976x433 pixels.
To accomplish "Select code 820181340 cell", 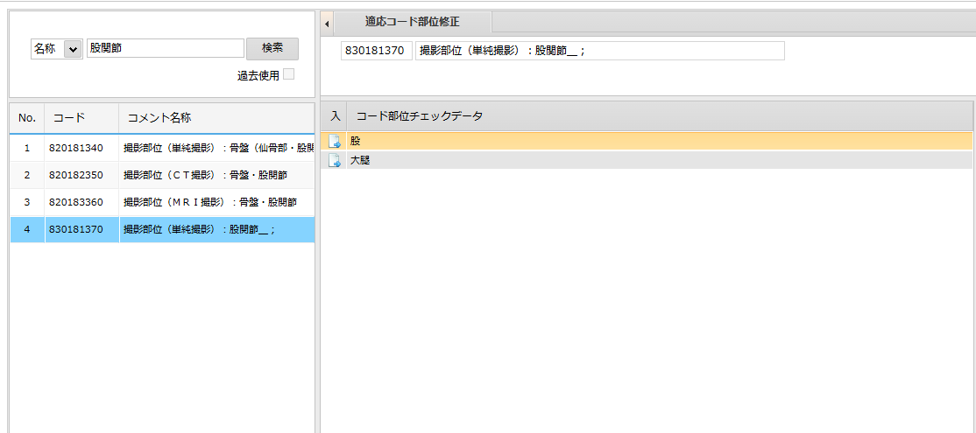I will [81, 148].
